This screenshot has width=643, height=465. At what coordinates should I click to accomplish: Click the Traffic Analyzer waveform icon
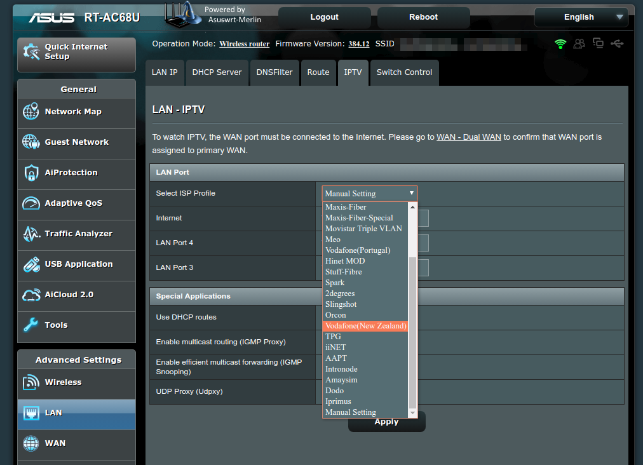tap(31, 234)
